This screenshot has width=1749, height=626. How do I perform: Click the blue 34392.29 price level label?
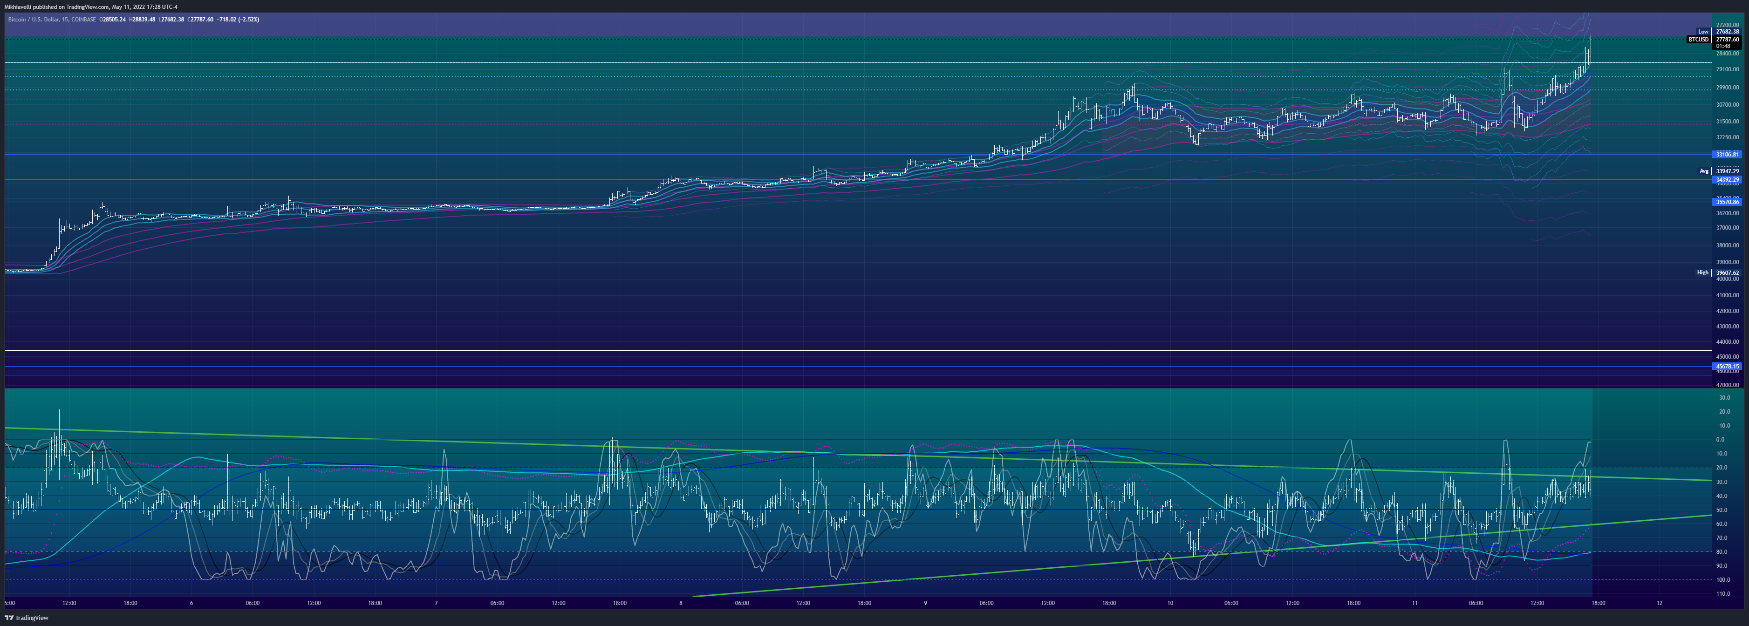(1727, 180)
